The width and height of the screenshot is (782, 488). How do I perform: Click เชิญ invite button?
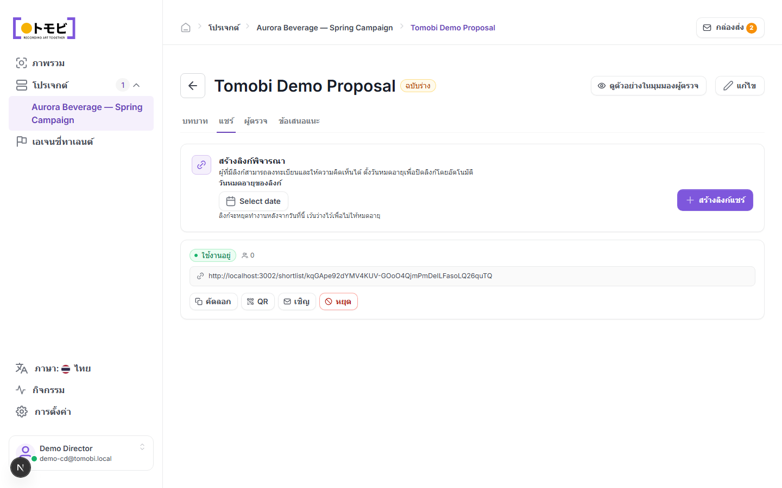coord(297,301)
